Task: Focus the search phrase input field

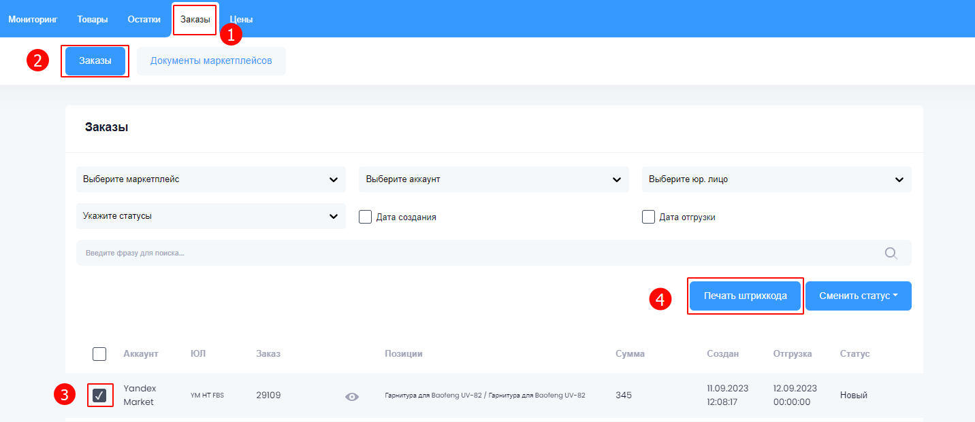Action: 477,253
